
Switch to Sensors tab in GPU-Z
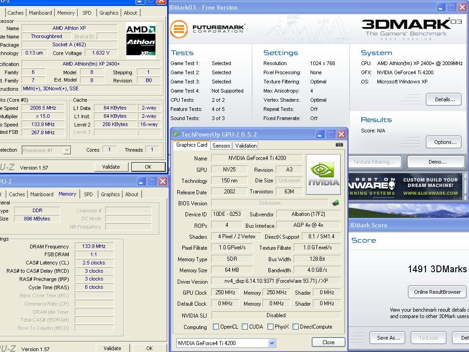coord(221,145)
